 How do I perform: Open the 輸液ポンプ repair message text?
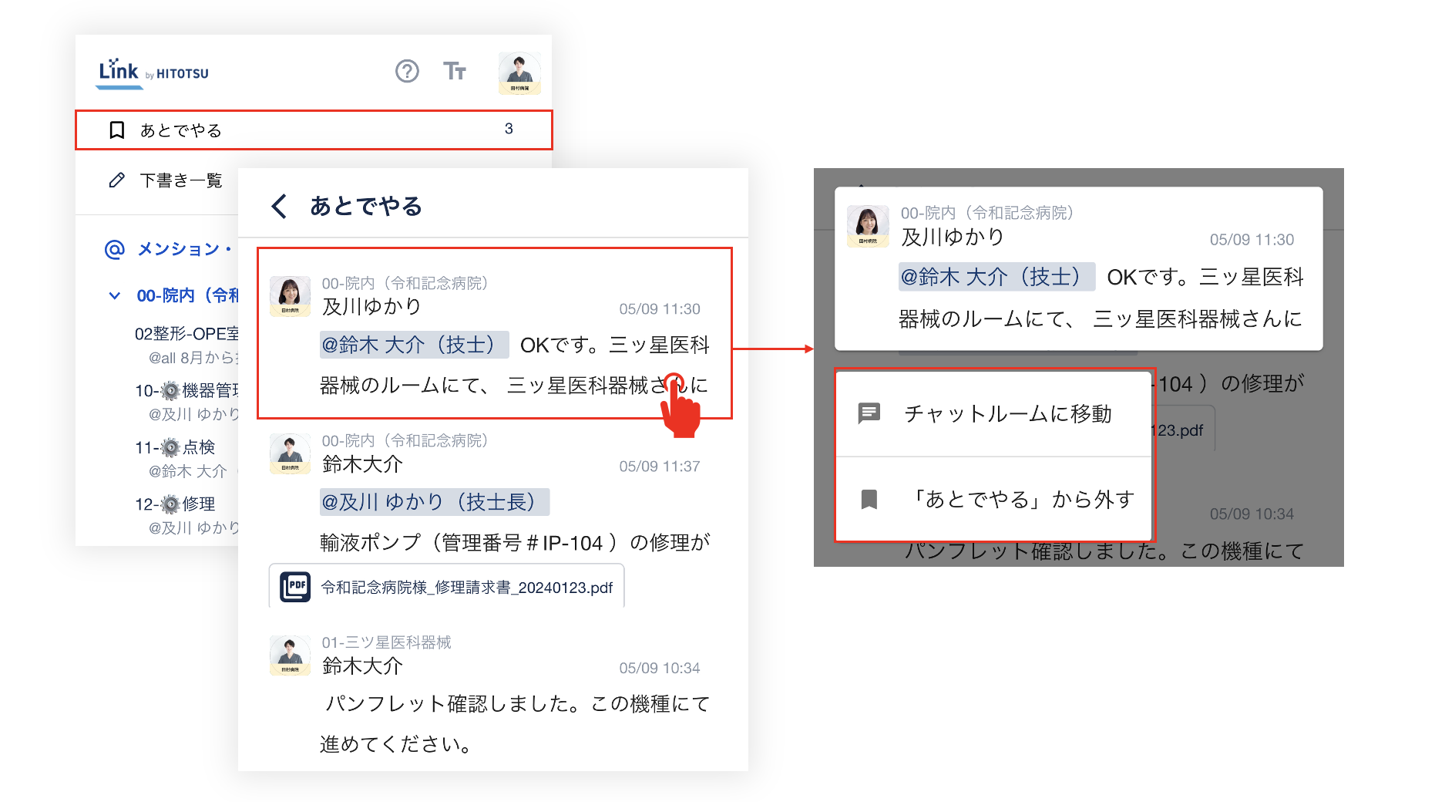point(514,543)
